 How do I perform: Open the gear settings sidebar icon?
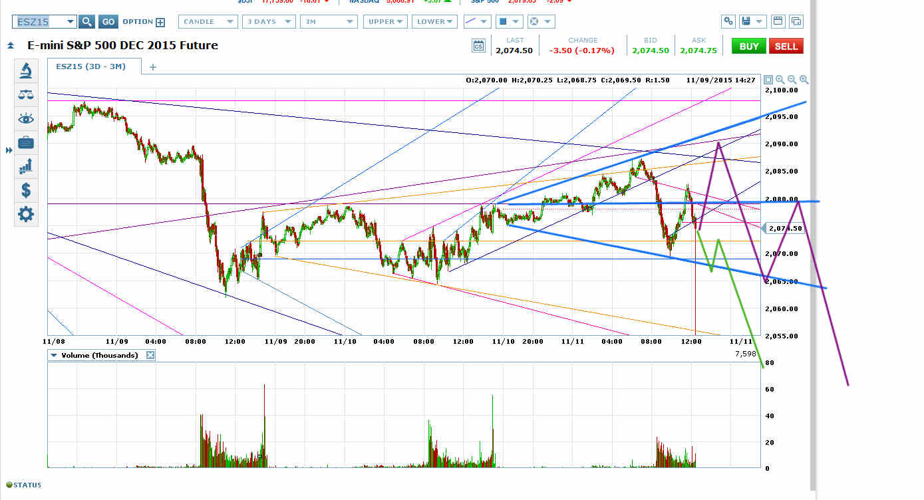[26, 214]
